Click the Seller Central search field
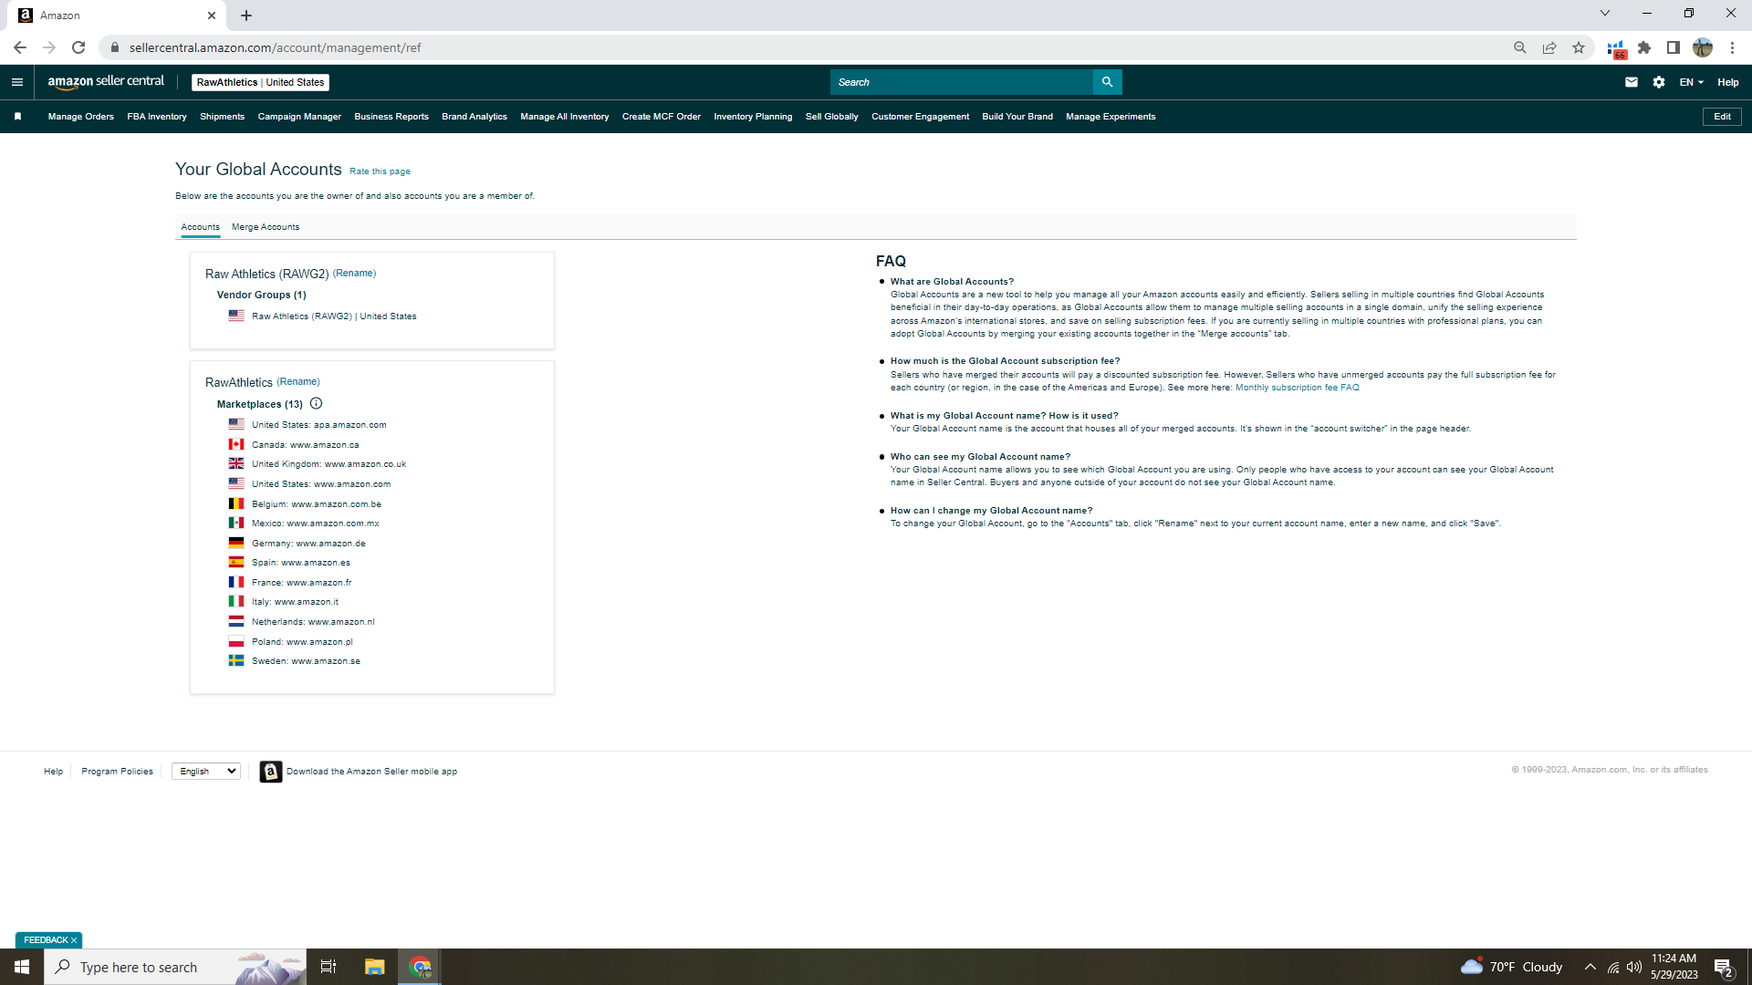 click(961, 82)
